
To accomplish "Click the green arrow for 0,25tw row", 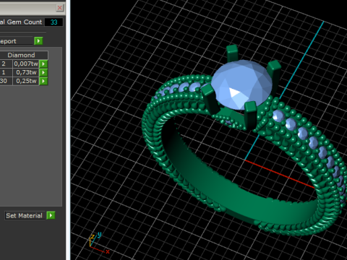I will pyautogui.click(x=43, y=81).
